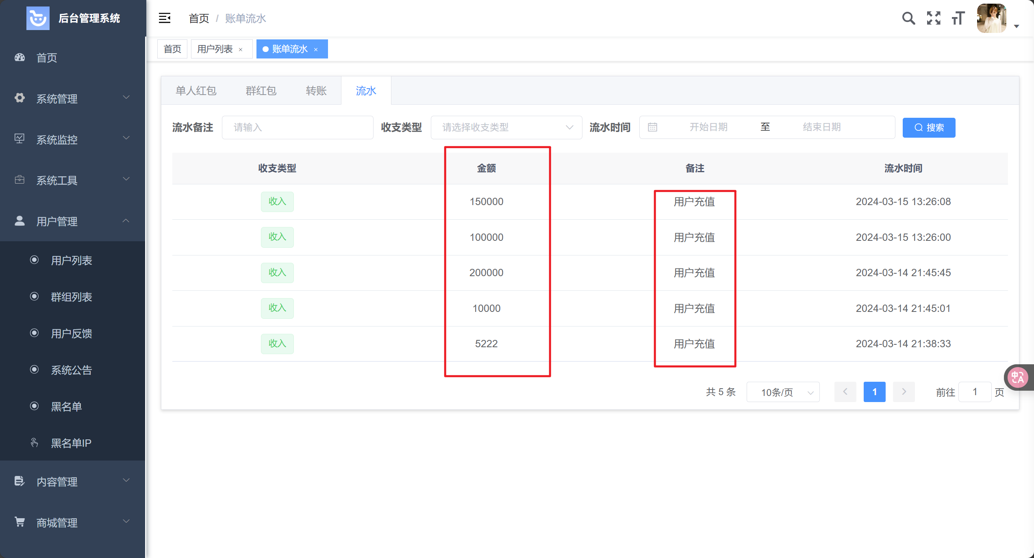Click the hamburger sidebar collapse icon
This screenshot has width=1034, height=558.
click(164, 18)
